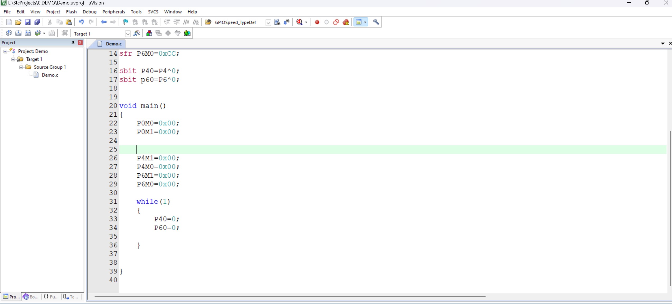Click the horizontal editor scrollbar
This screenshot has width=672, height=304.
tap(290, 297)
